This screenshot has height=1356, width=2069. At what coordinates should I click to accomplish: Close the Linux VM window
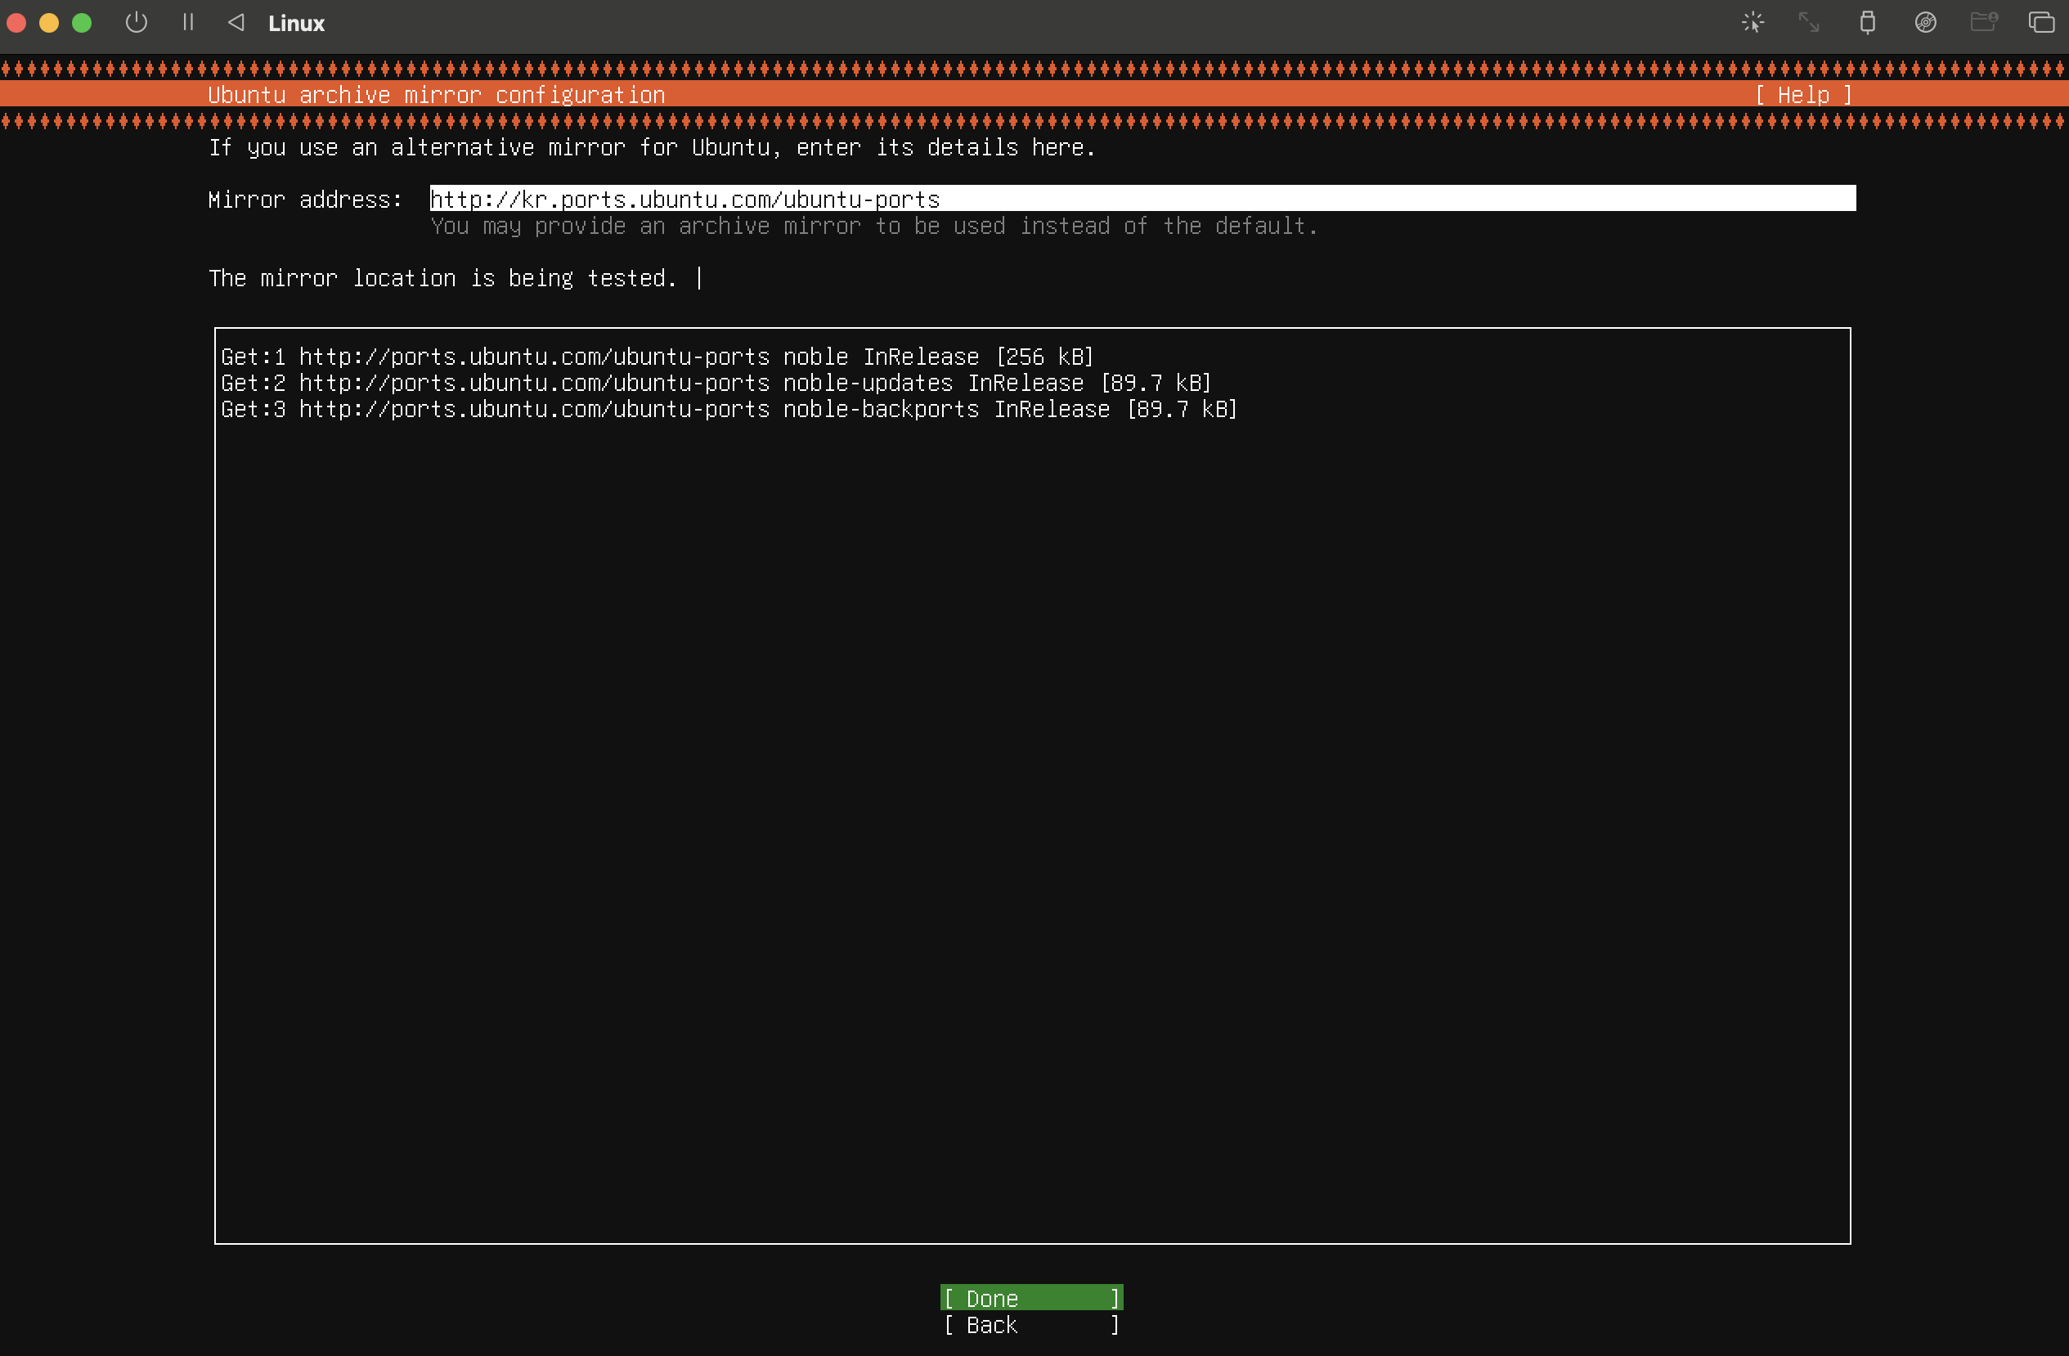pos(16,23)
